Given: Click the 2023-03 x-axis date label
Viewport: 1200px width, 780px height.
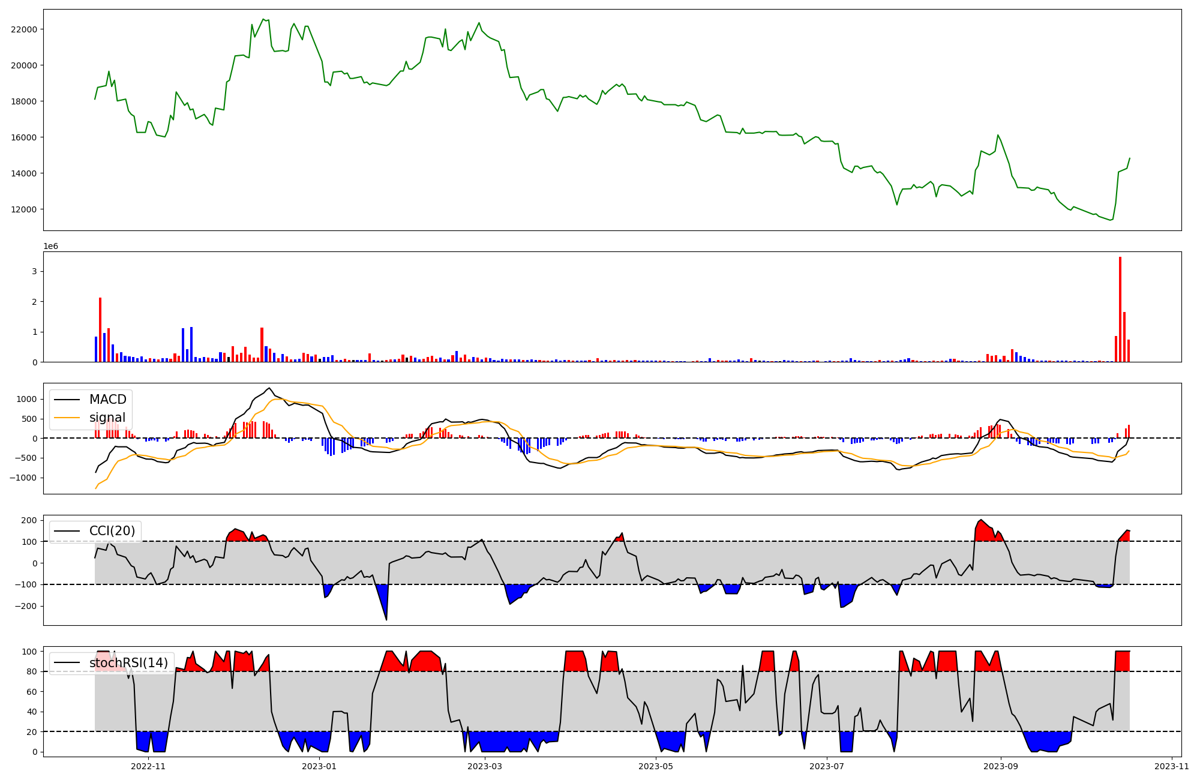Looking at the screenshot, I should (484, 766).
